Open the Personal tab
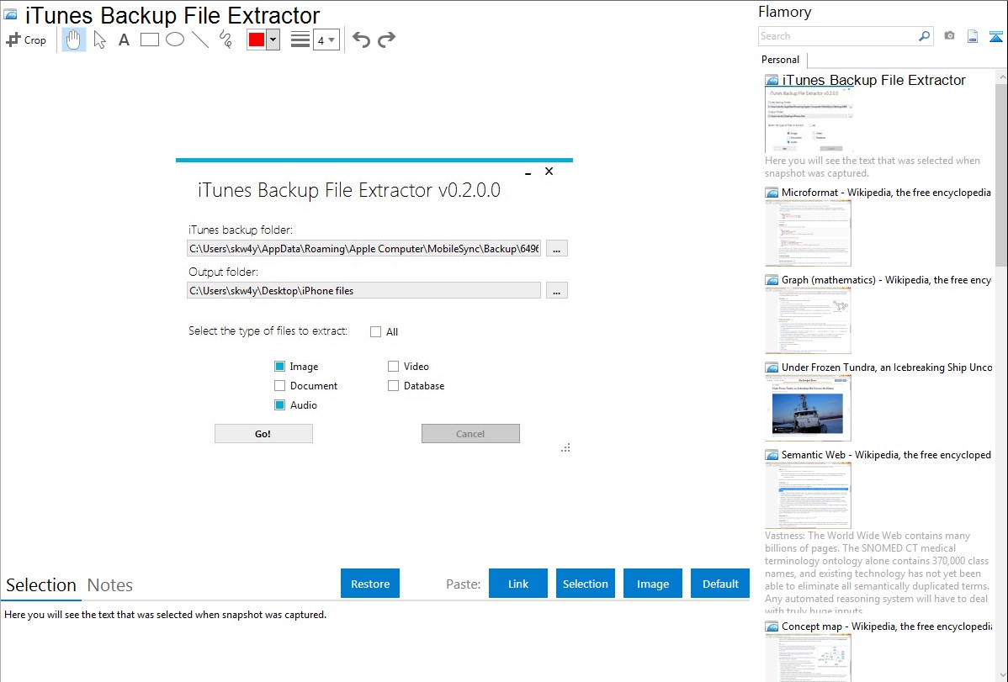 781,59
